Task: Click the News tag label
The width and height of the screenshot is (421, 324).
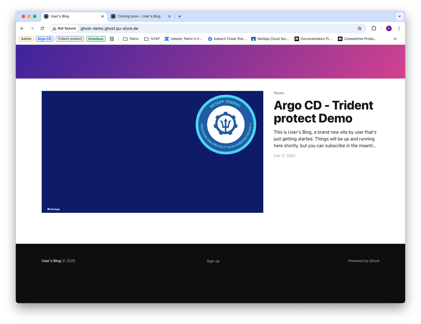Action: [x=279, y=93]
